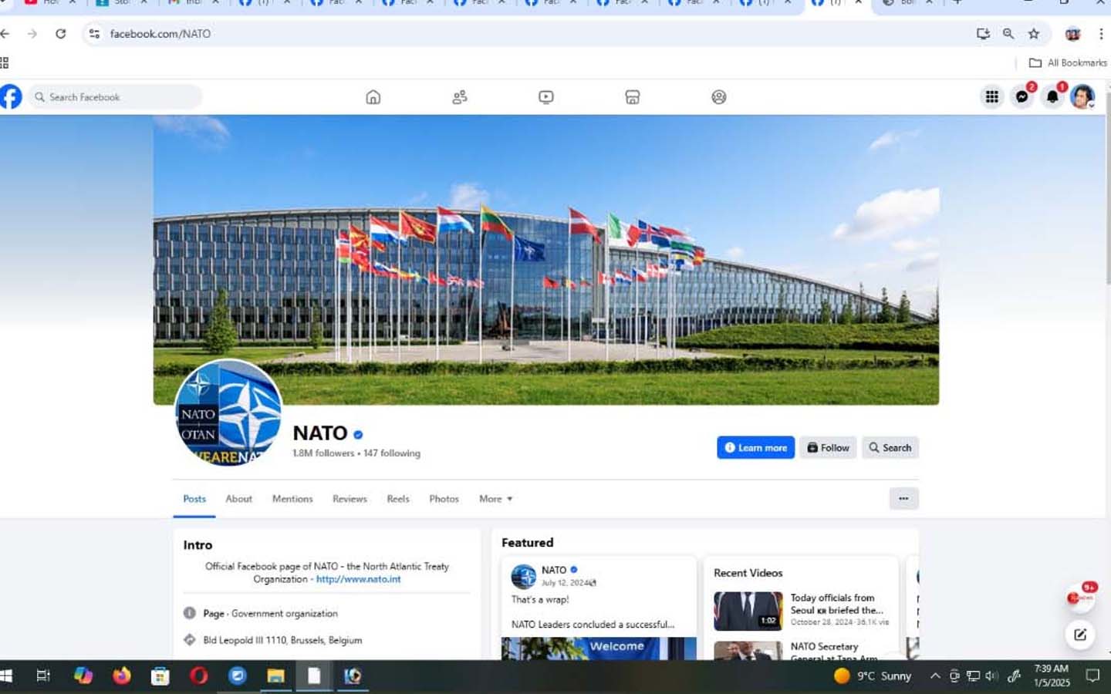Bookmark this page with star icon
This screenshot has width=1111, height=694.
tap(1034, 33)
